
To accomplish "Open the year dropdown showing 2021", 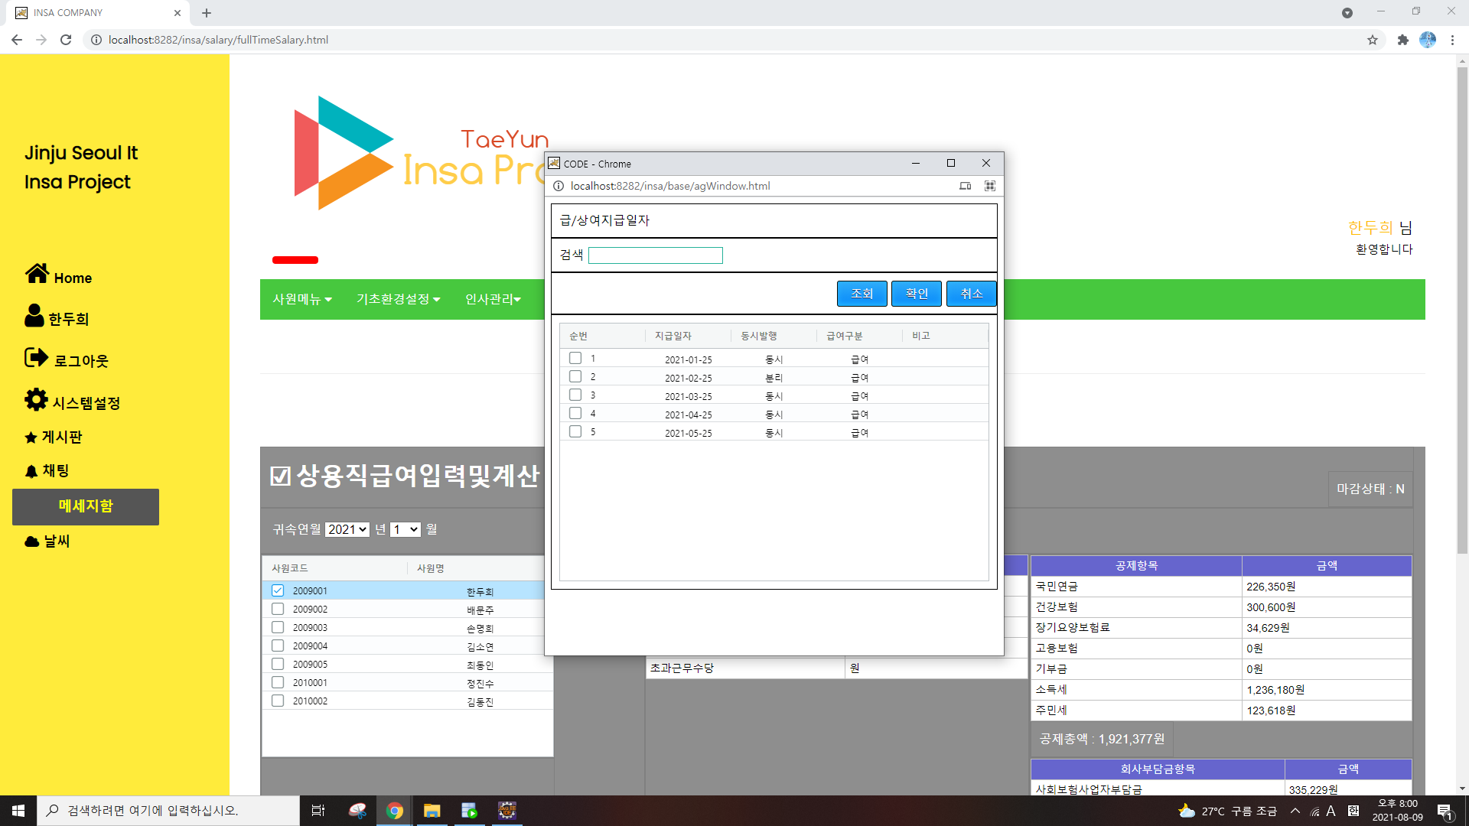I will pyautogui.click(x=347, y=529).
